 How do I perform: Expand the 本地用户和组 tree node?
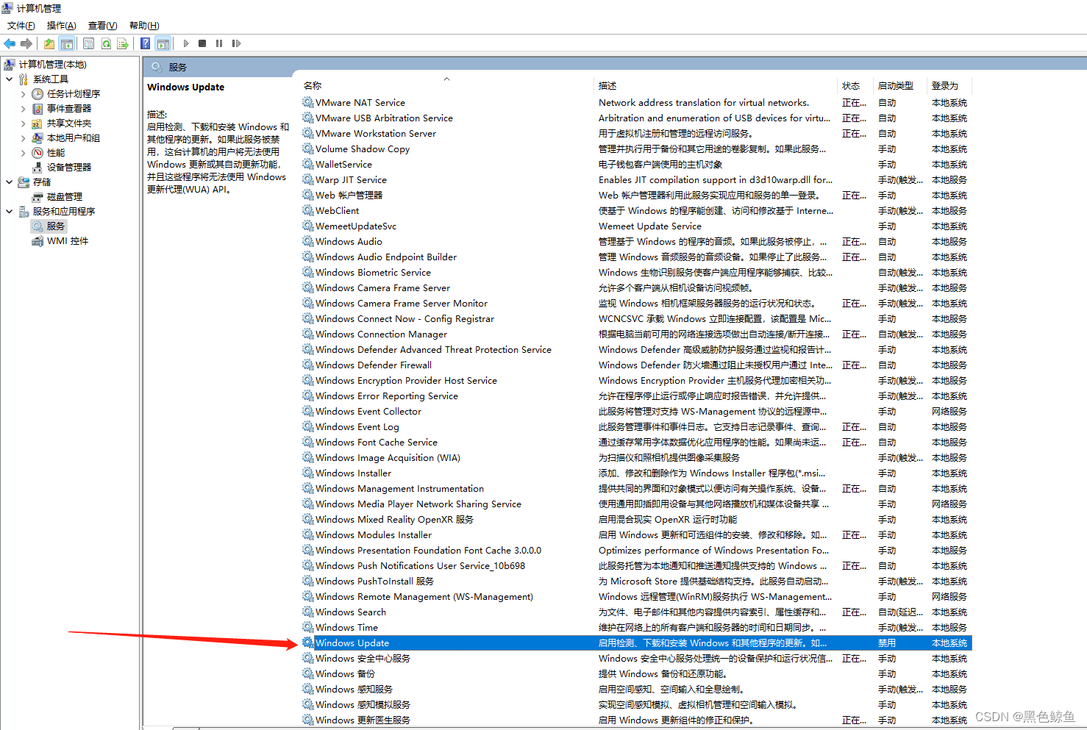click(23, 138)
